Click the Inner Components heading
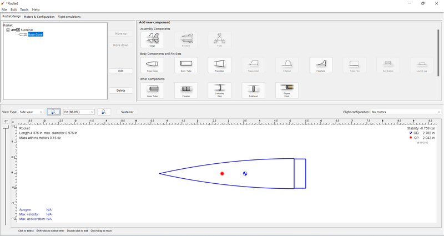This screenshot has width=444, height=236. [x=152, y=79]
